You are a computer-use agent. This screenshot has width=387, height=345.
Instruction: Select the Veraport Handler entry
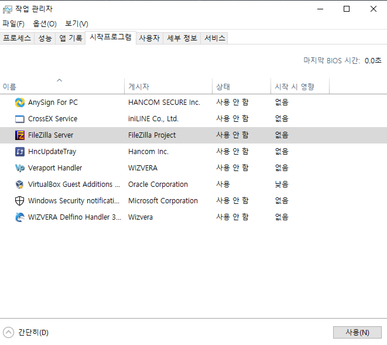(55, 168)
